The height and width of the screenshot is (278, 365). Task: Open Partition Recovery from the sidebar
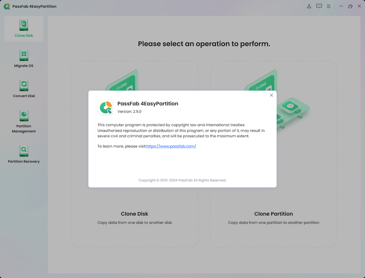pos(24,154)
